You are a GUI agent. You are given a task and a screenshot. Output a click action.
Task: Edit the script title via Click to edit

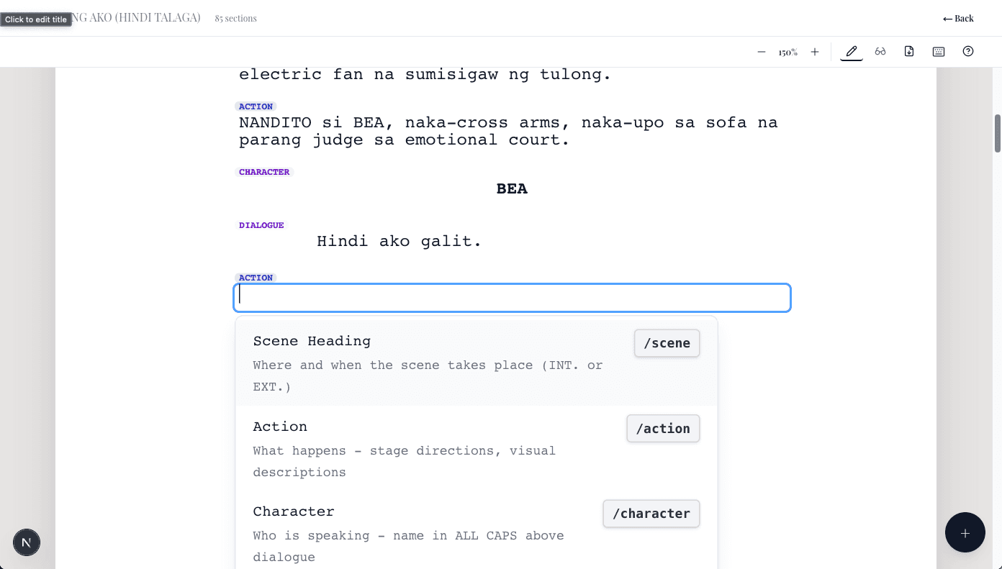(35, 19)
